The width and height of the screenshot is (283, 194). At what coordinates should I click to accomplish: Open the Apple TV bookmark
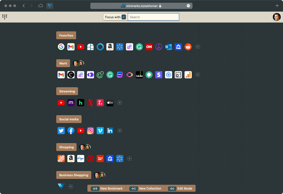pos(110,103)
